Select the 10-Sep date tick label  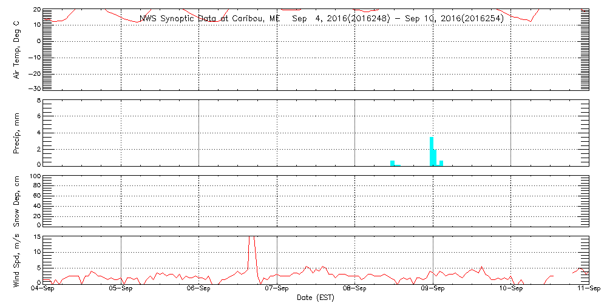coord(510,289)
